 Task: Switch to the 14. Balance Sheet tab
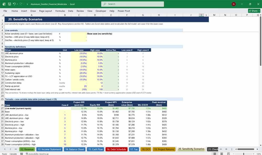(x=74, y=149)
